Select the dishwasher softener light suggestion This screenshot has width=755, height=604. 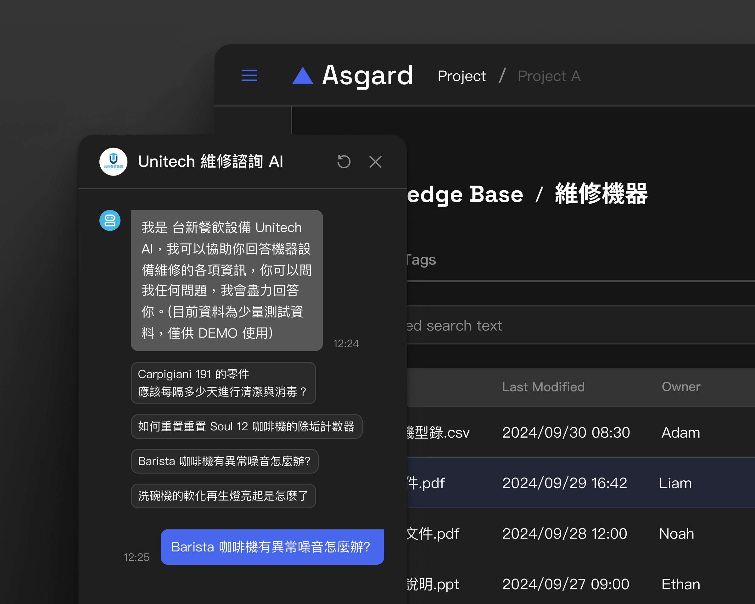tap(223, 496)
